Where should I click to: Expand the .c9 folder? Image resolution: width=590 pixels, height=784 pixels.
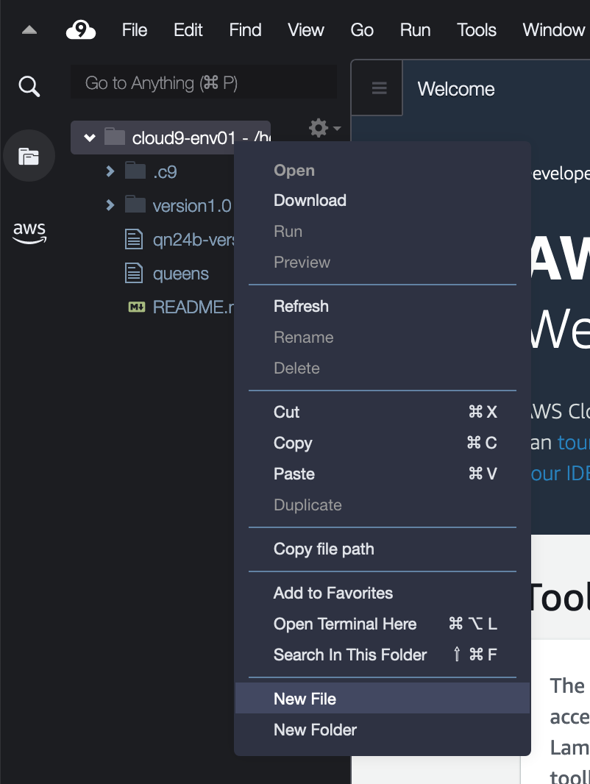point(110,171)
